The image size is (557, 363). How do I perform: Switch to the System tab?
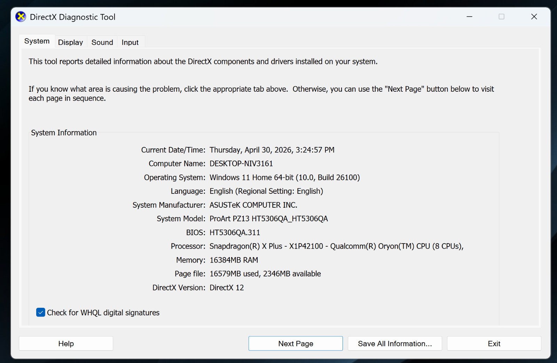coord(37,41)
